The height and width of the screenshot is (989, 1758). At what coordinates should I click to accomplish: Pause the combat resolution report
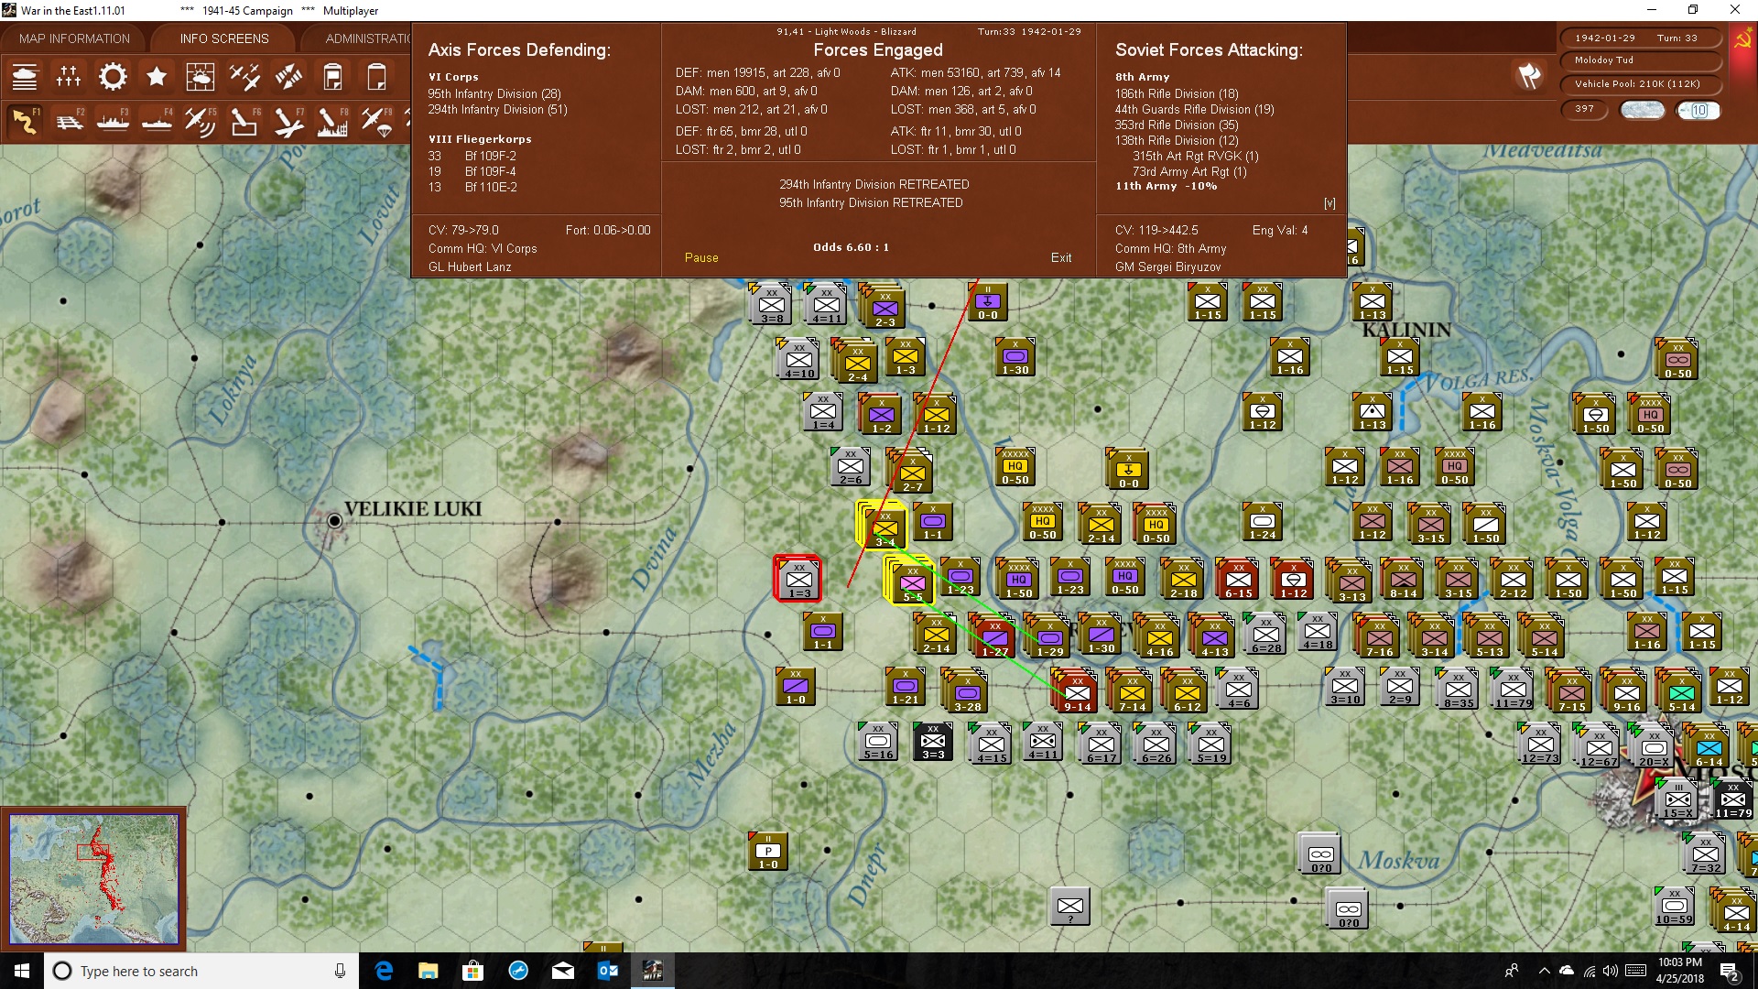click(701, 258)
